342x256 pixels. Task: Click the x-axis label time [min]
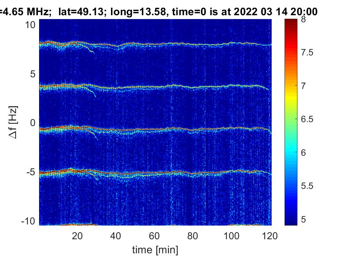pos(155,250)
